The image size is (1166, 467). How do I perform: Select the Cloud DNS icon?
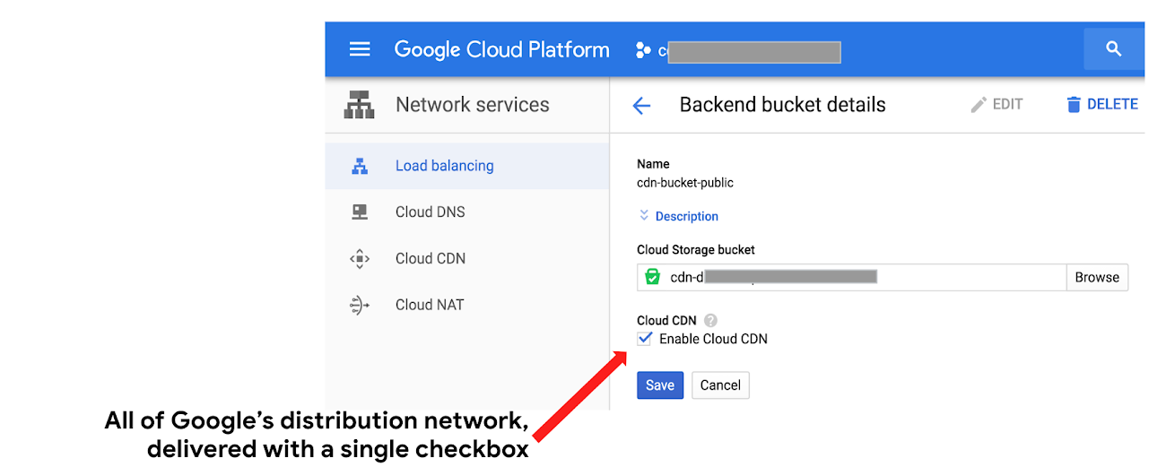(x=360, y=212)
